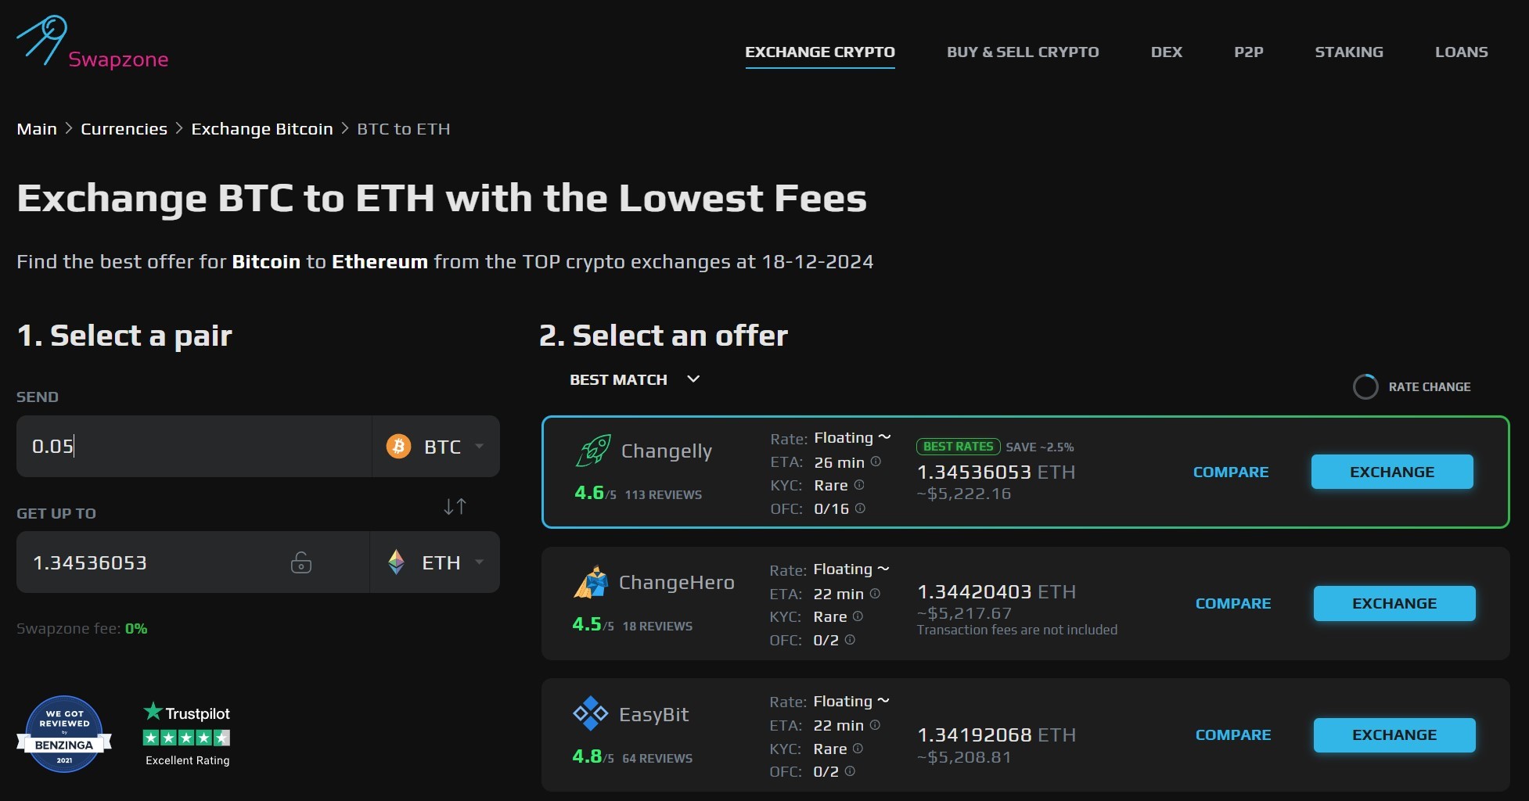
Task: Click the Exchange button for ChangeHero
Action: (x=1394, y=603)
